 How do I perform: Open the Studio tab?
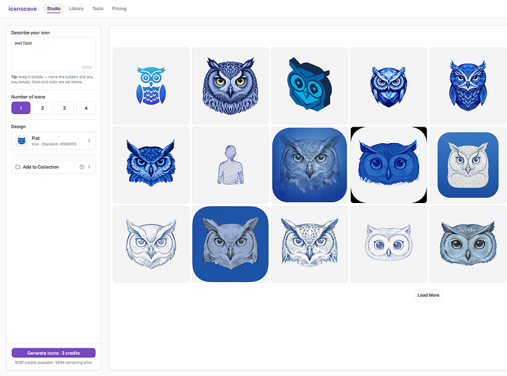click(54, 9)
